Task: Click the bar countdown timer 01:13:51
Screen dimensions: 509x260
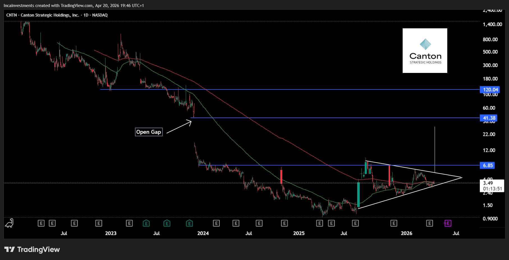Action: (x=492, y=189)
